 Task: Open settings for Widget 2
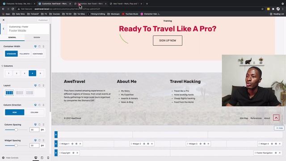144,144
